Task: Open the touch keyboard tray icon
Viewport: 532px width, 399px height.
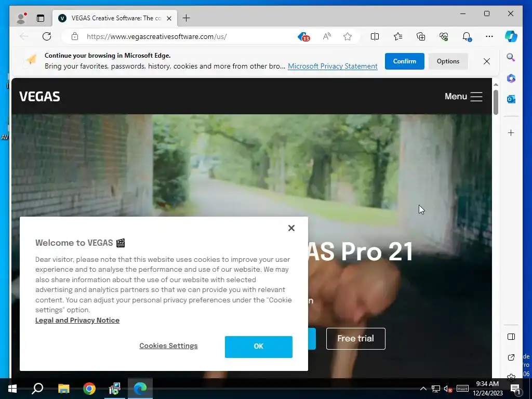Action: (x=462, y=389)
